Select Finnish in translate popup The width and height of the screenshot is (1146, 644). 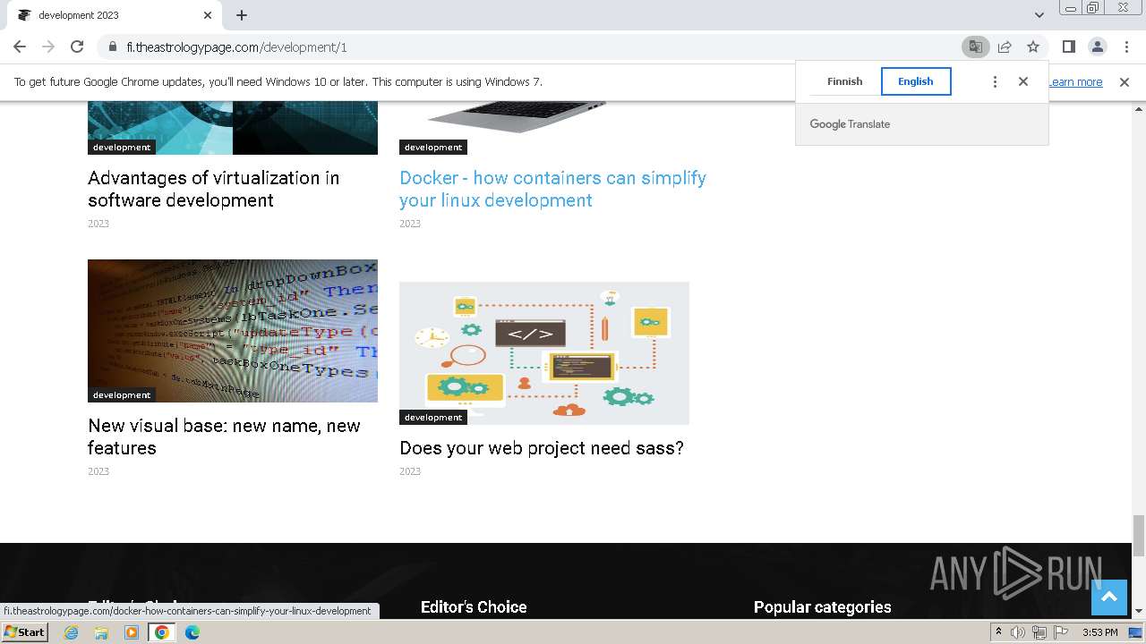844,81
